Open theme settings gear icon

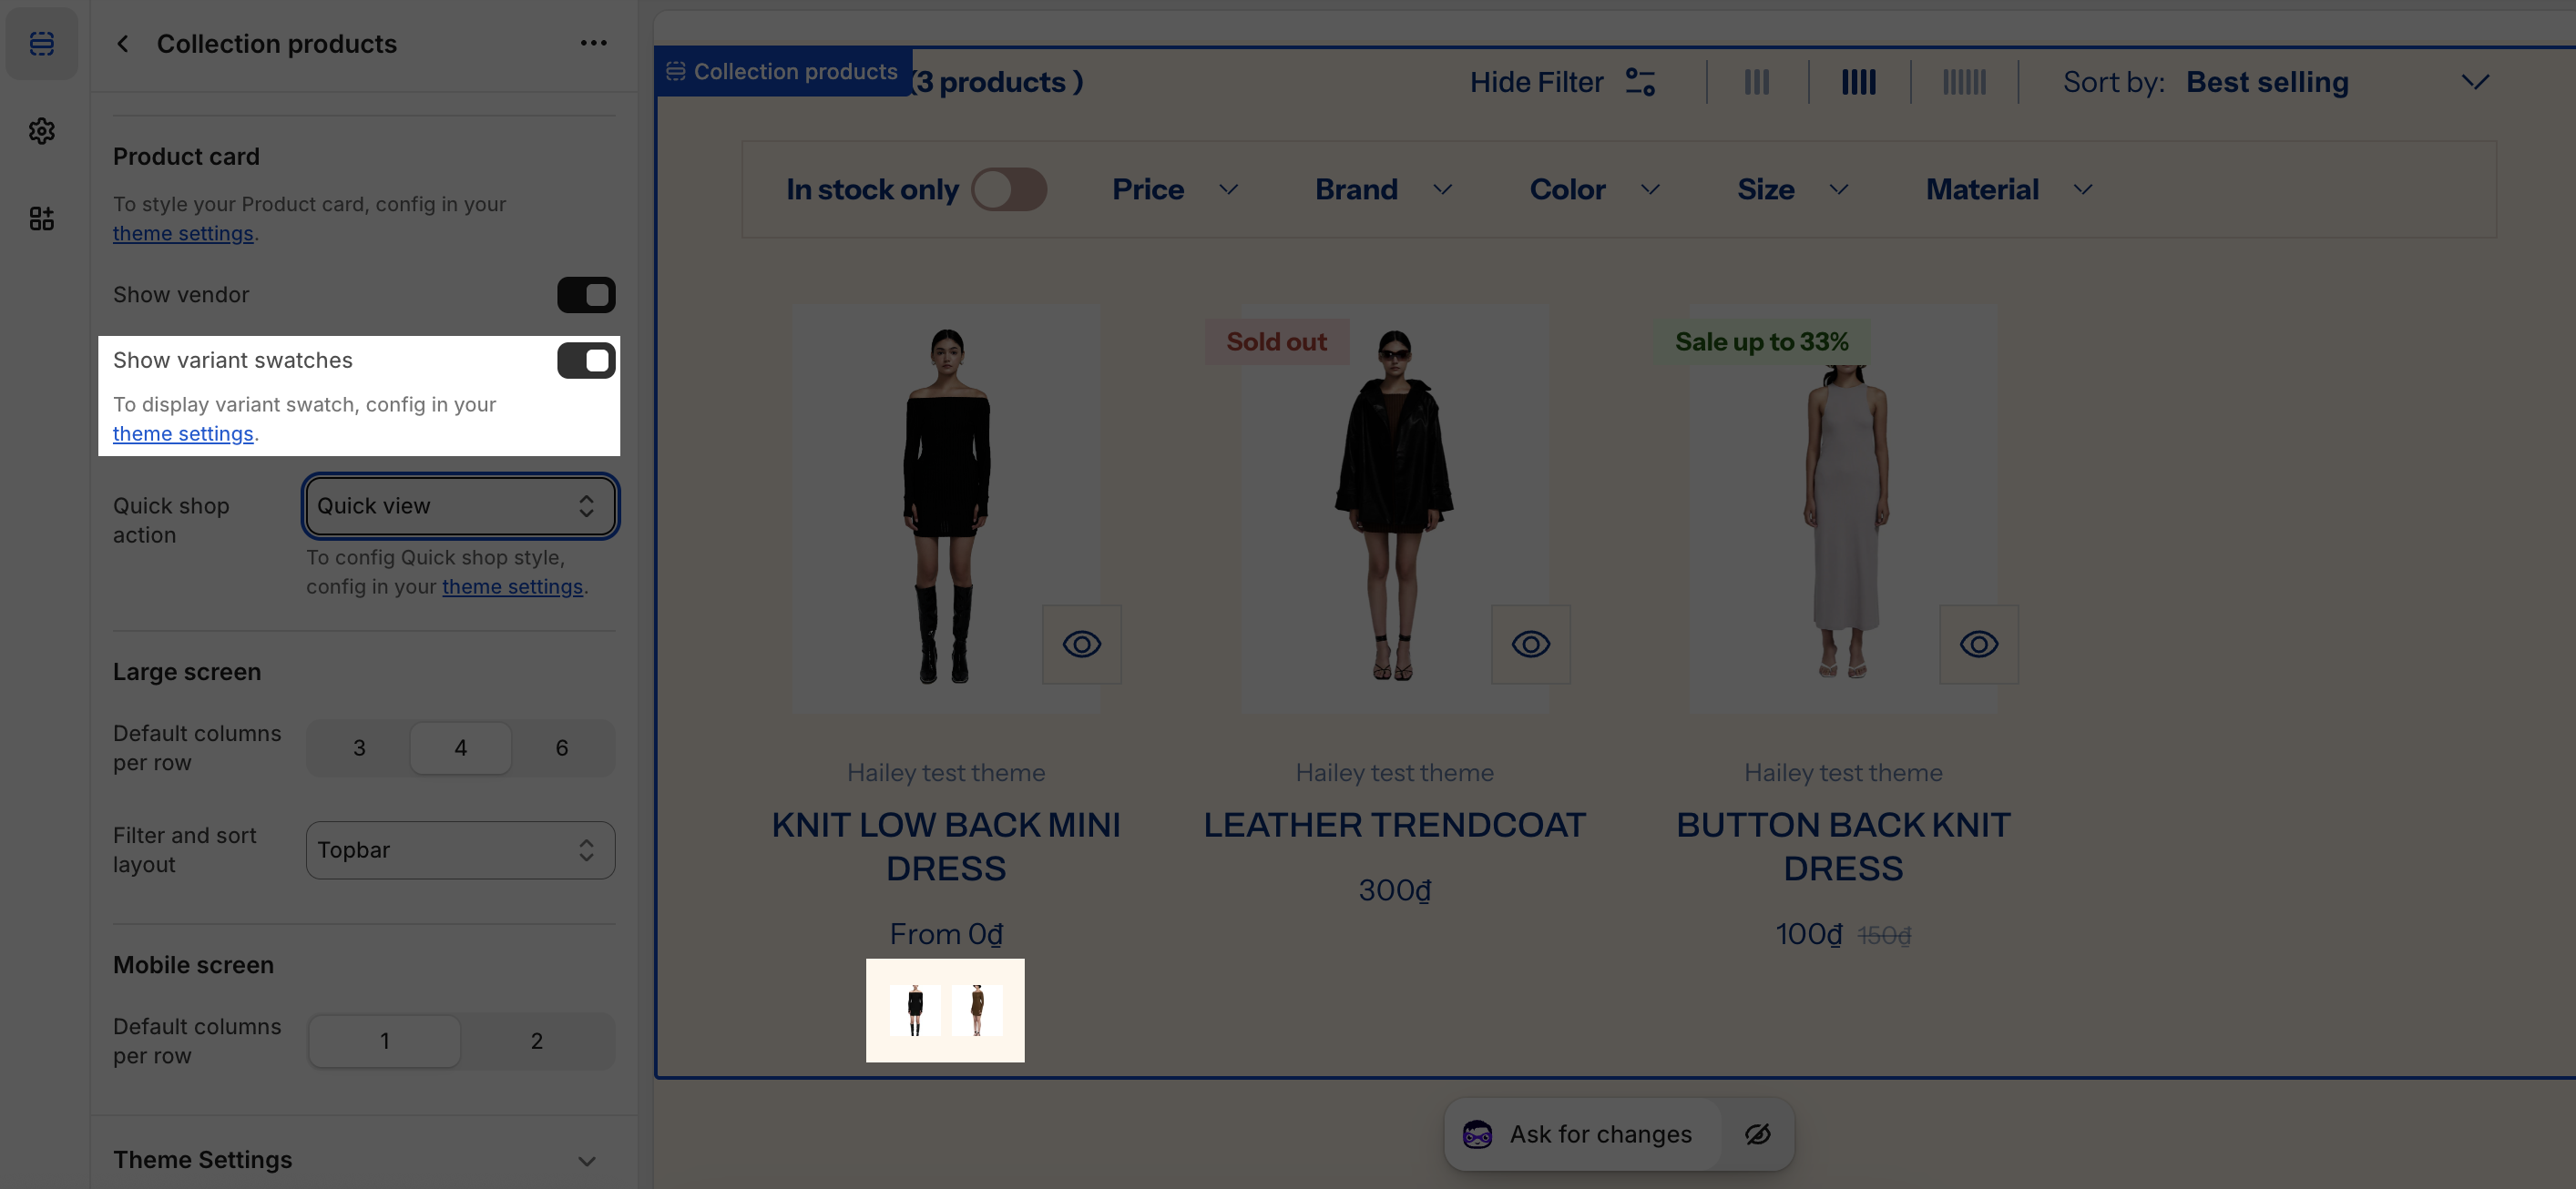(41, 131)
